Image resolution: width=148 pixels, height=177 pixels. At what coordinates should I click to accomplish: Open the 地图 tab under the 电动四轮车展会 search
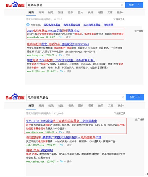click(x=101, y=106)
